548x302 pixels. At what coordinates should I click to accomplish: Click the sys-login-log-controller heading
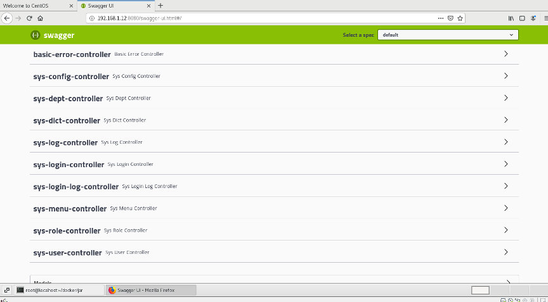[x=76, y=187]
